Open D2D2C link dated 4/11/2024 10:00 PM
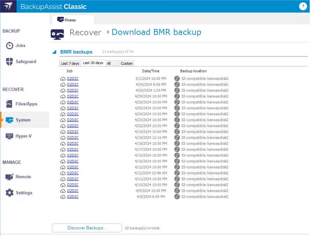Image resolution: width=310 pixels, height=237 pixels. pos(73,179)
